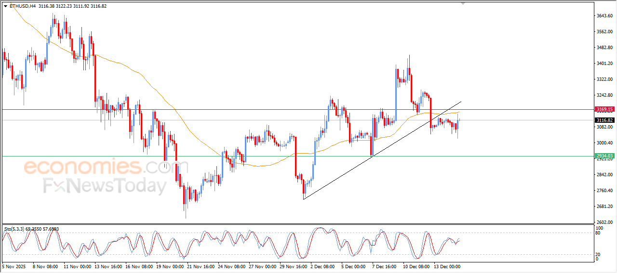Select the black ascending trendline

pos(382,150)
